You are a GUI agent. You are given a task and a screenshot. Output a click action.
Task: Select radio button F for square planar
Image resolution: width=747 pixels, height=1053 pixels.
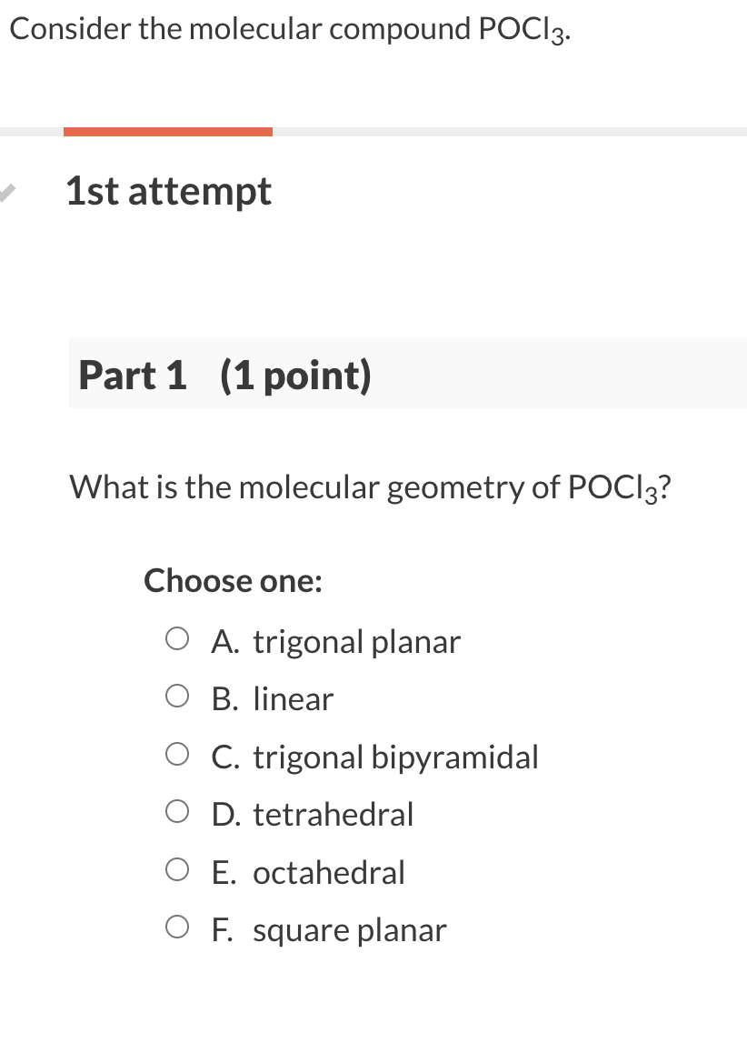click(177, 927)
